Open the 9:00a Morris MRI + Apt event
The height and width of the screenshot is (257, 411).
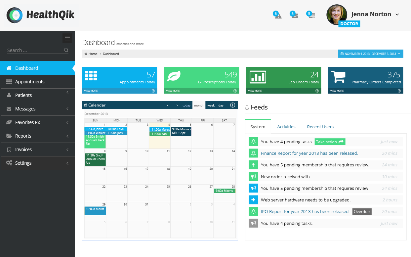(x=181, y=131)
